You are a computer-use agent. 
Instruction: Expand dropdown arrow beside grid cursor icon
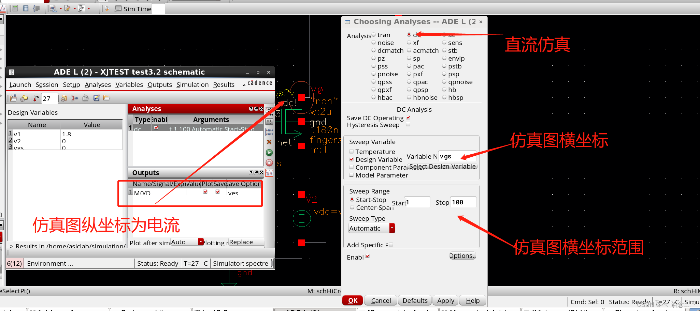point(89,9)
